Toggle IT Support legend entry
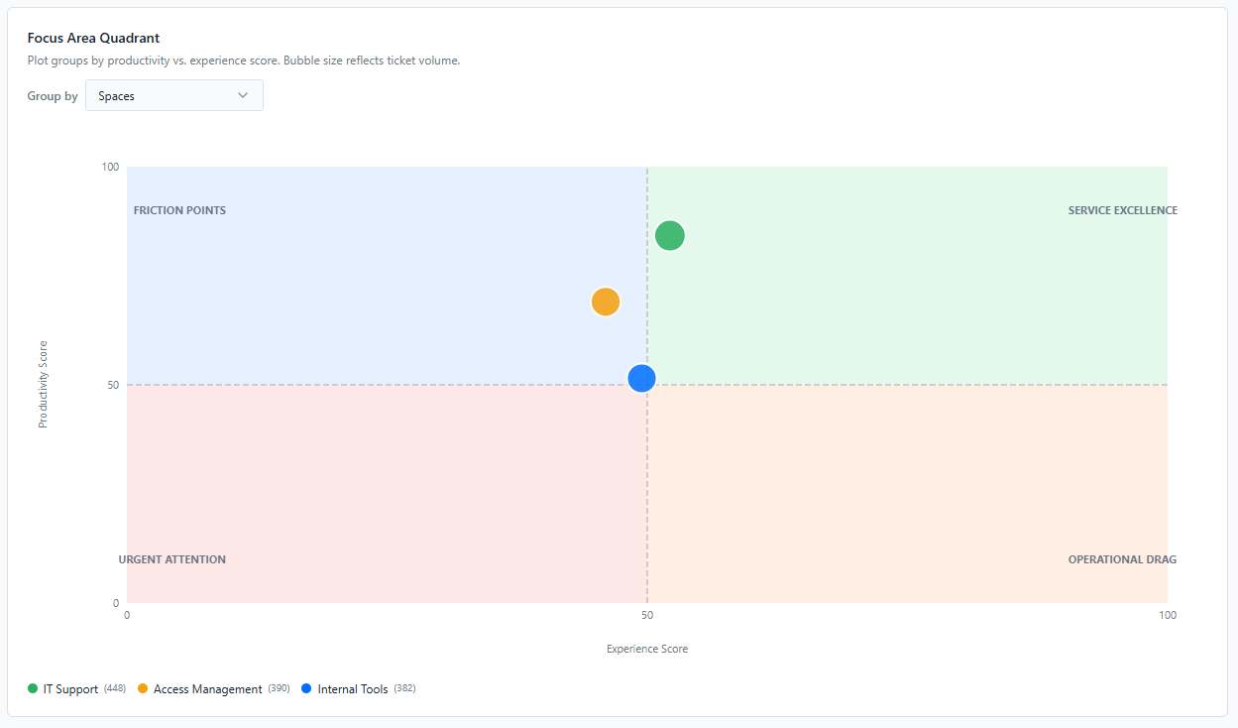This screenshot has height=728, width=1238. coord(76,688)
